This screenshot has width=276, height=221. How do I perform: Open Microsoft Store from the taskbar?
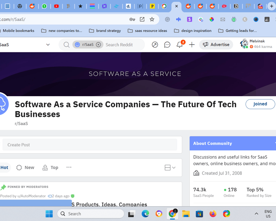click(x=199, y=214)
